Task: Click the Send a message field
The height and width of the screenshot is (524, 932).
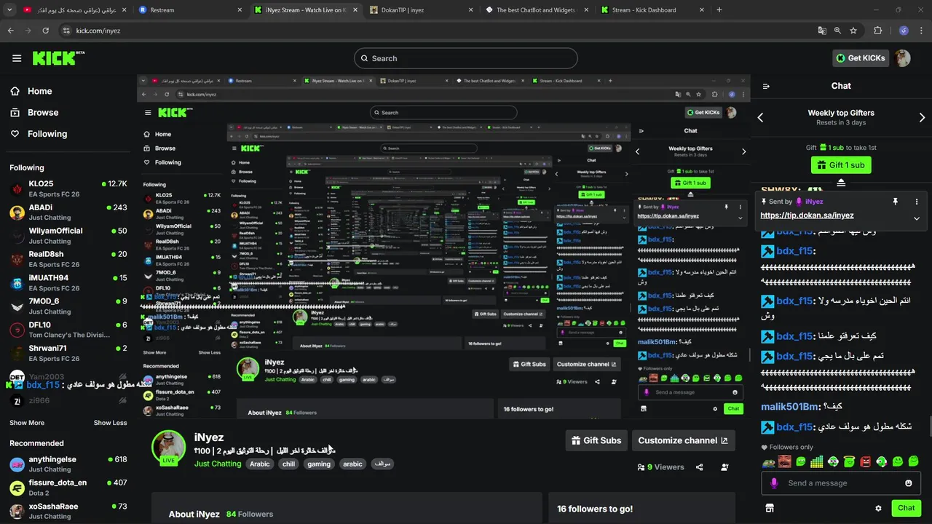Action: (x=841, y=483)
